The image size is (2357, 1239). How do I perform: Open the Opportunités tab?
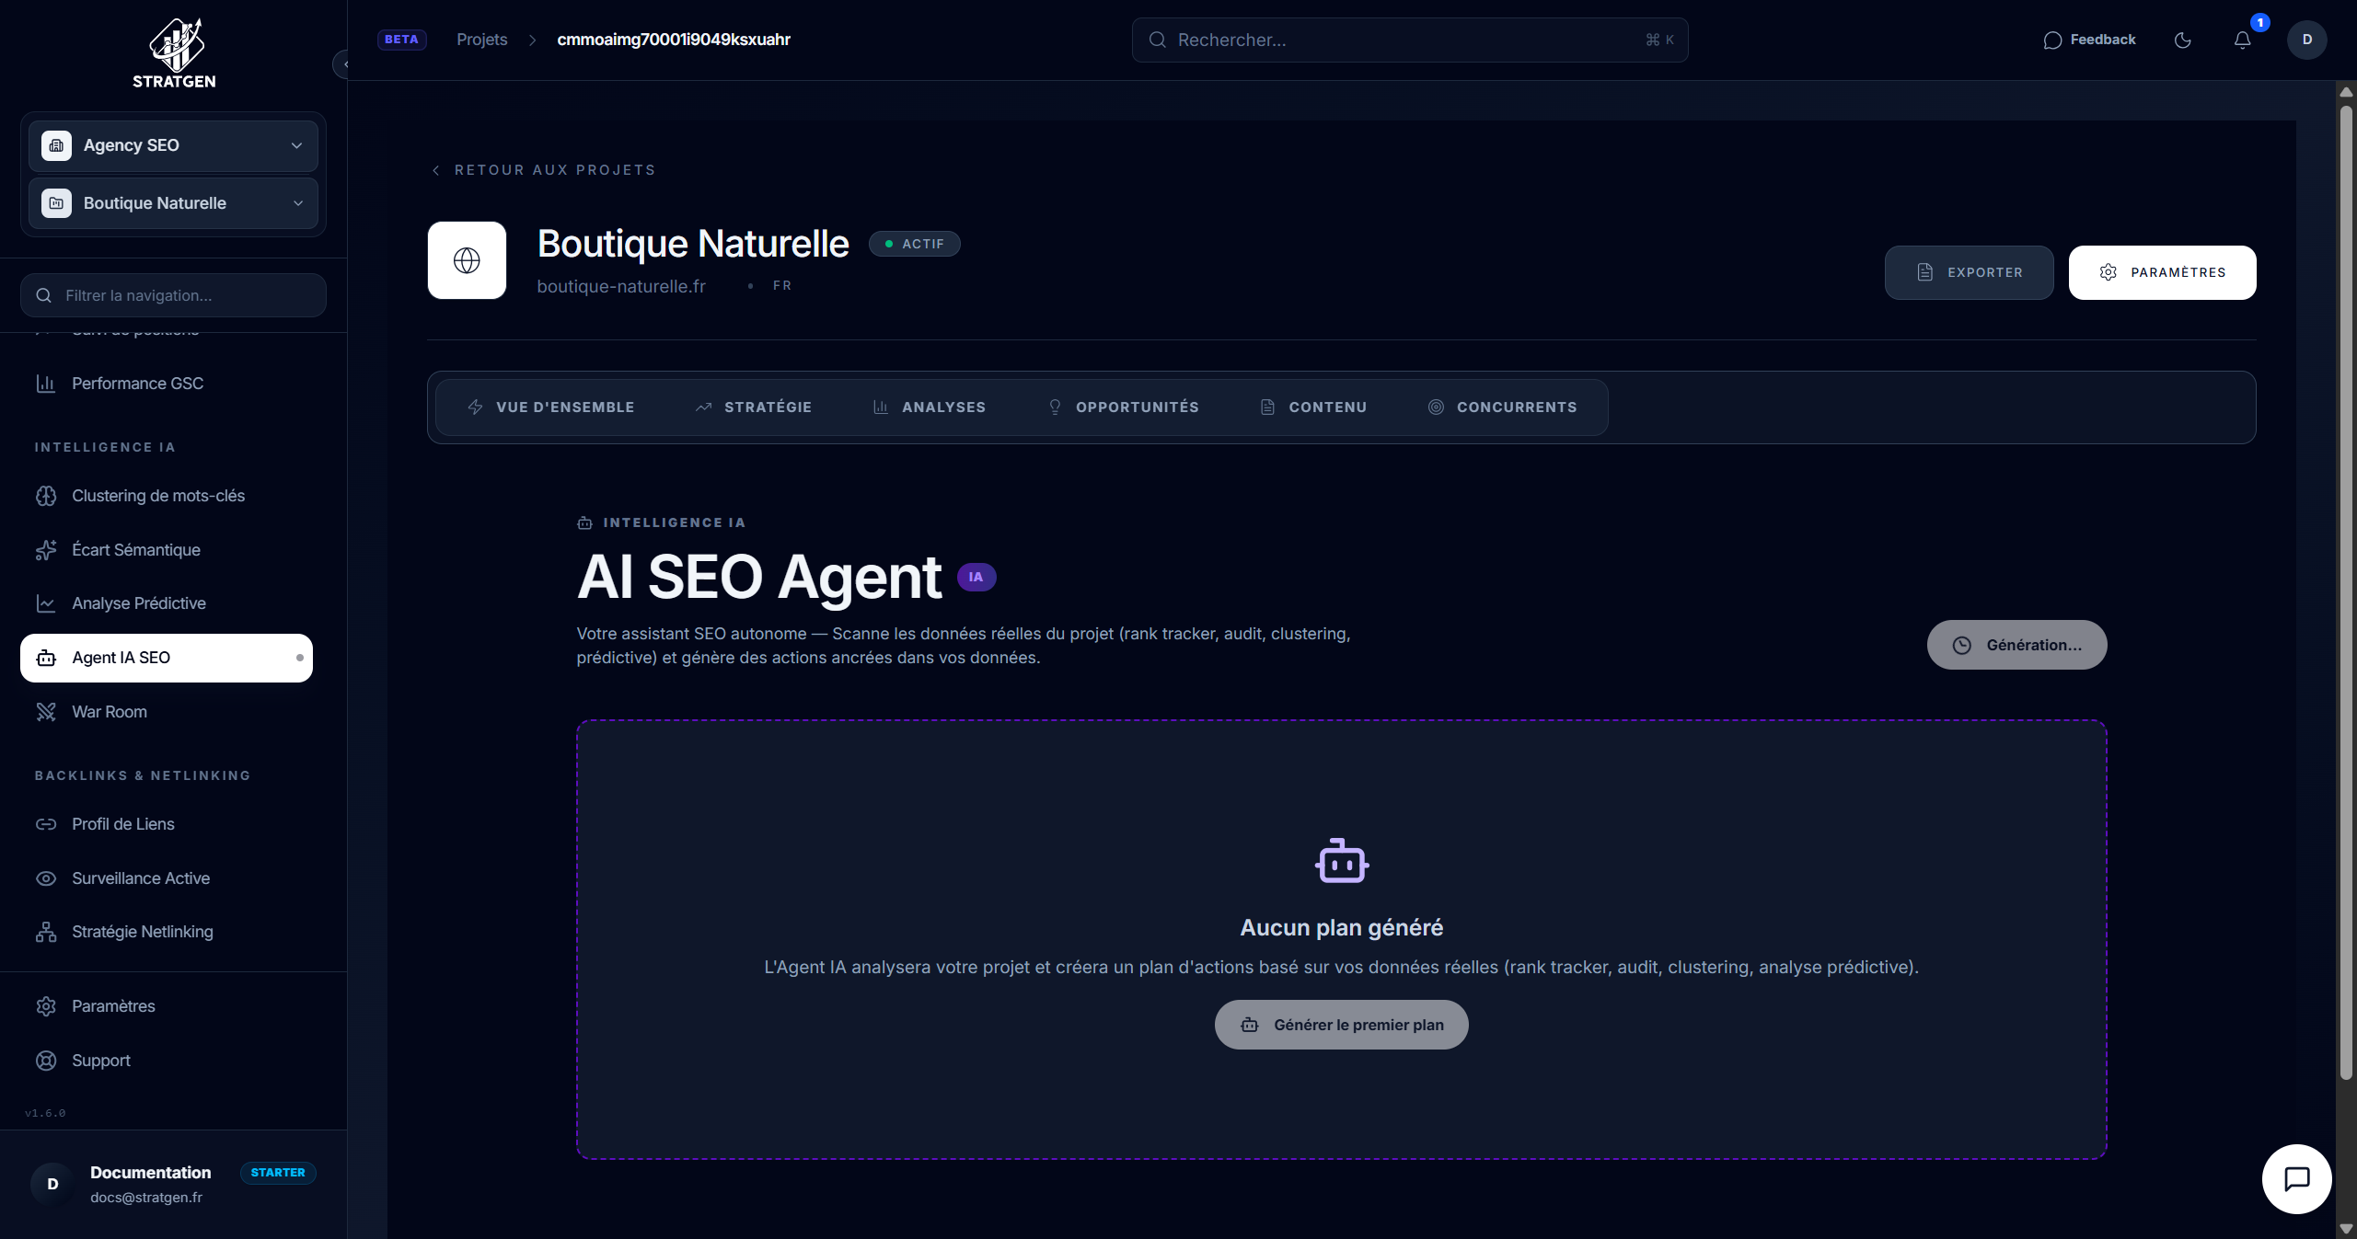(x=1124, y=407)
